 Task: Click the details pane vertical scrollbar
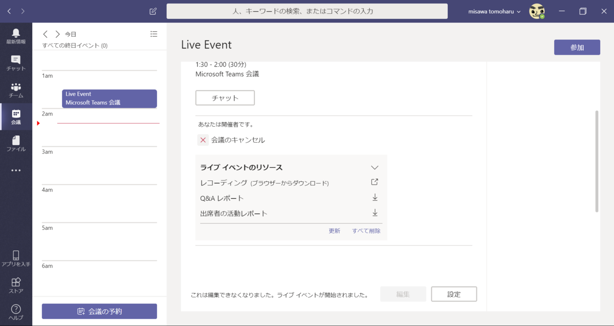point(597,161)
